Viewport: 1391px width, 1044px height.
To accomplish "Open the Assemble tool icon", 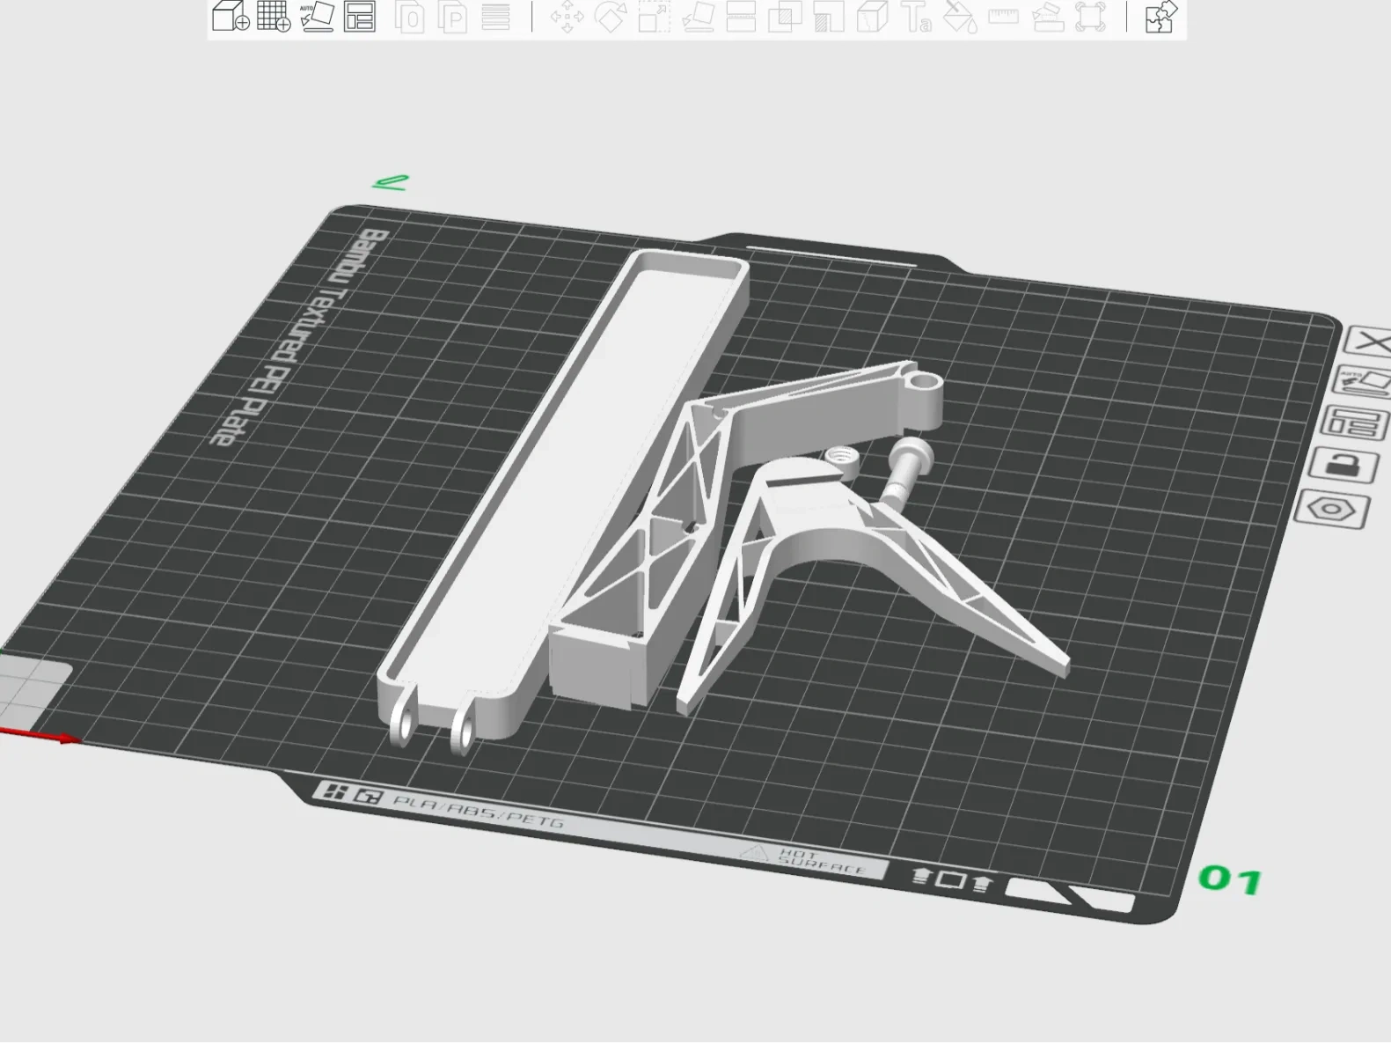I will pyautogui.click(x=1047, y=17).
